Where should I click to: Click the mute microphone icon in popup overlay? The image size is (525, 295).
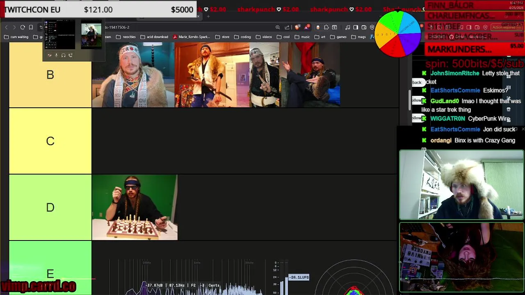pos(57,55)
